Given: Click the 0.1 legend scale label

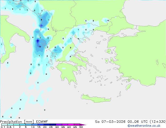Looking at the screenshot, I should pos(3,127).
